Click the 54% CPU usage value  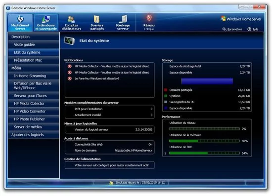(245, 153)
